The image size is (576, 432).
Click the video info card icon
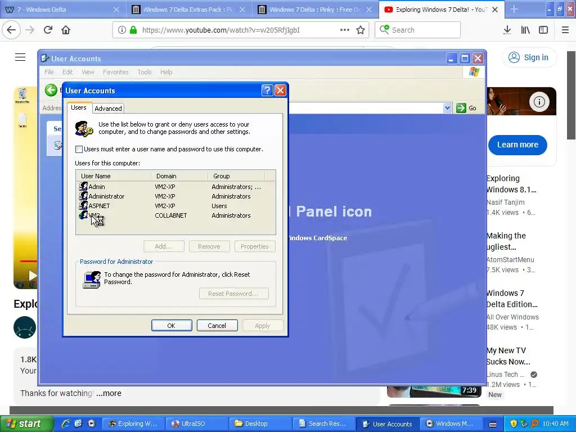coord(539,101)
